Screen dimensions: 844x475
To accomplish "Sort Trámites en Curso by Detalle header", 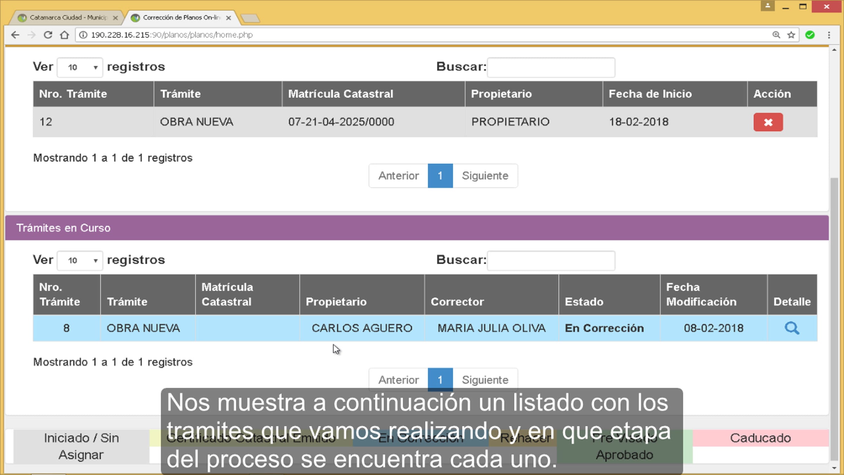I will click(792, 294).
